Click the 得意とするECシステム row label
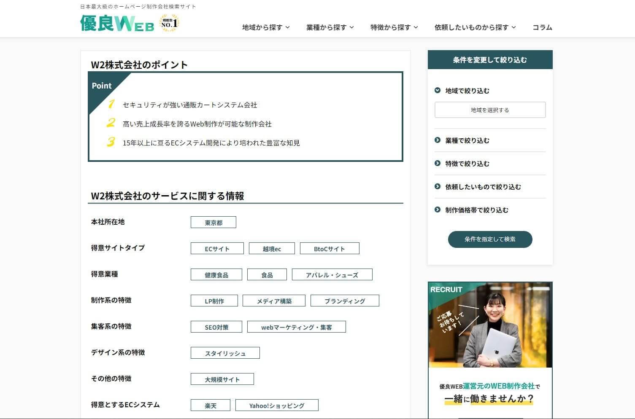 125,405
